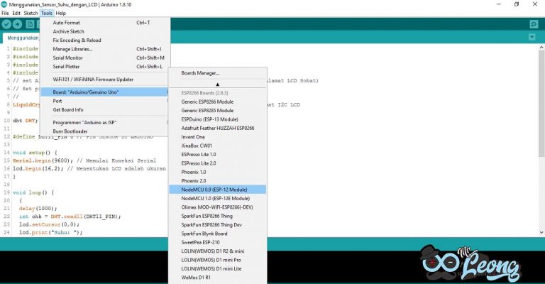Click the editor vertical scrollbar thumb

point(541,103)
